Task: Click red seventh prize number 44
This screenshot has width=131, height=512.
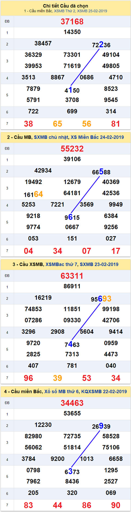Action: pyautogui.click(x=58, y=505)
